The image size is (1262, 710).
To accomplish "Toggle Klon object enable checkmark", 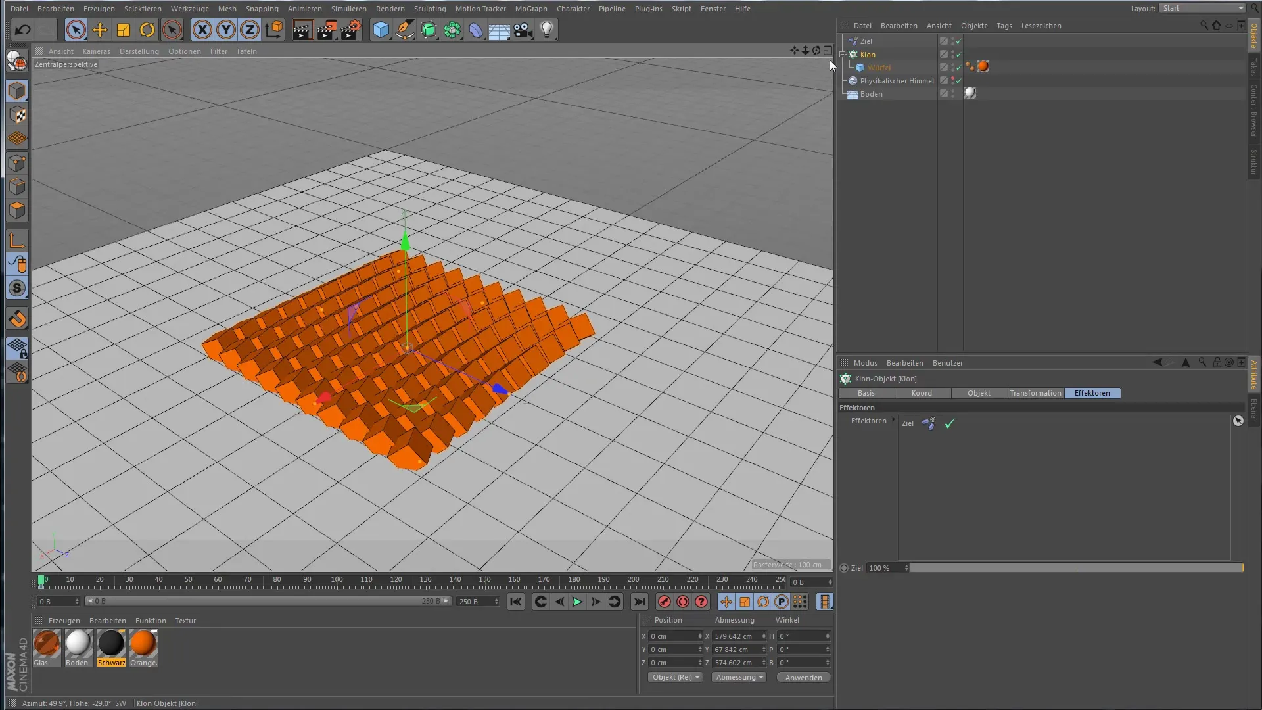I will click(x=958, y=55).
